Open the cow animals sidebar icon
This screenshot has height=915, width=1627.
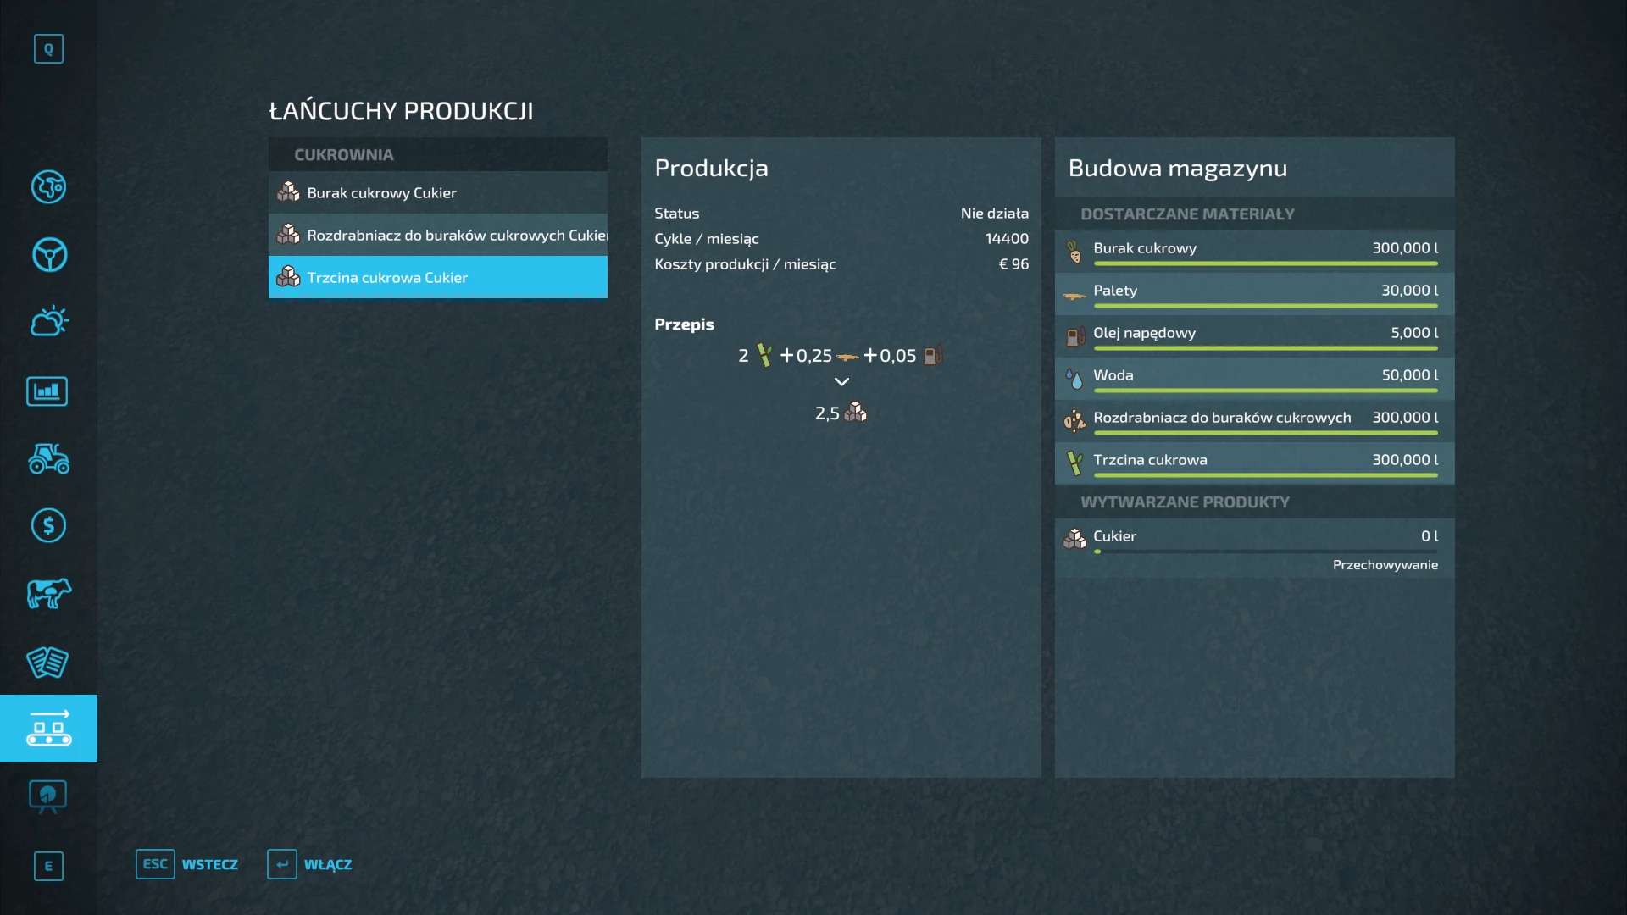pos(48,593)
